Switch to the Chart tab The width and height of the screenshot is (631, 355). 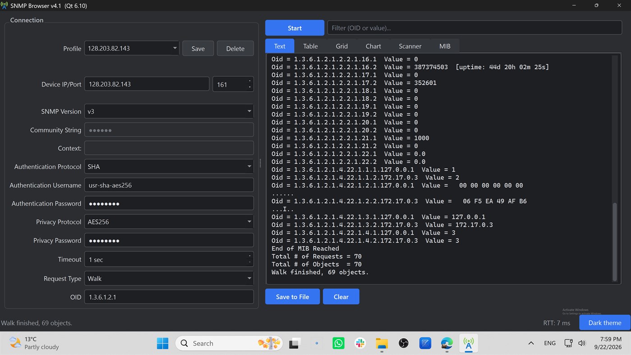[x=373, y=46]
